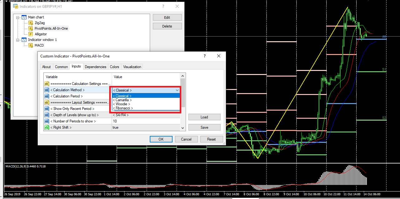Close the Custom Indicator dialog window
Screen dimensions: 400x199
(x=219, y=56)
